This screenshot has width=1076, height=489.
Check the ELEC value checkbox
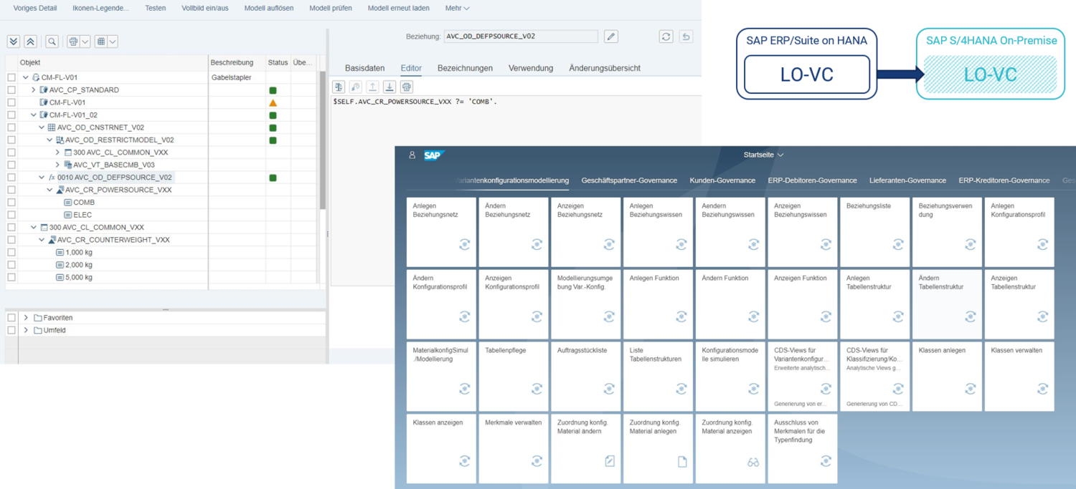[11, 215]
